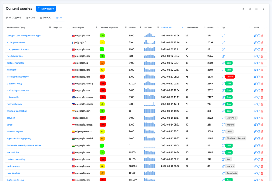Viewport: 272px width, 181px height.
Task: Rerun the web traffic query via refresh icon
Action: pyautogui.click(x=258, y=70)
